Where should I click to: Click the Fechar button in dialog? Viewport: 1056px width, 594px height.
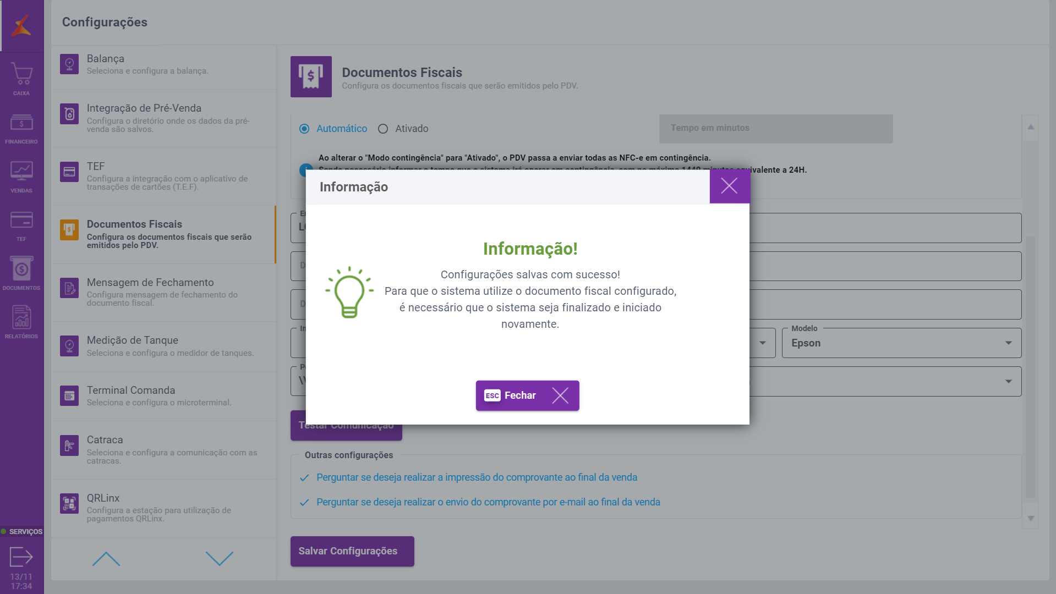tap(527, 395)
